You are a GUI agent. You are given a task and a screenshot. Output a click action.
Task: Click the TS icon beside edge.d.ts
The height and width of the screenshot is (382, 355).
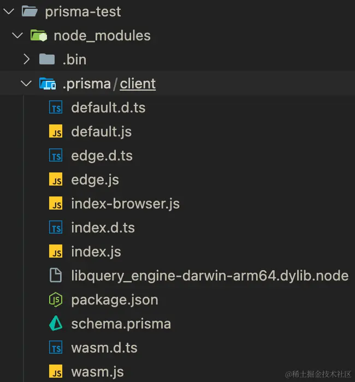(56, 156)
